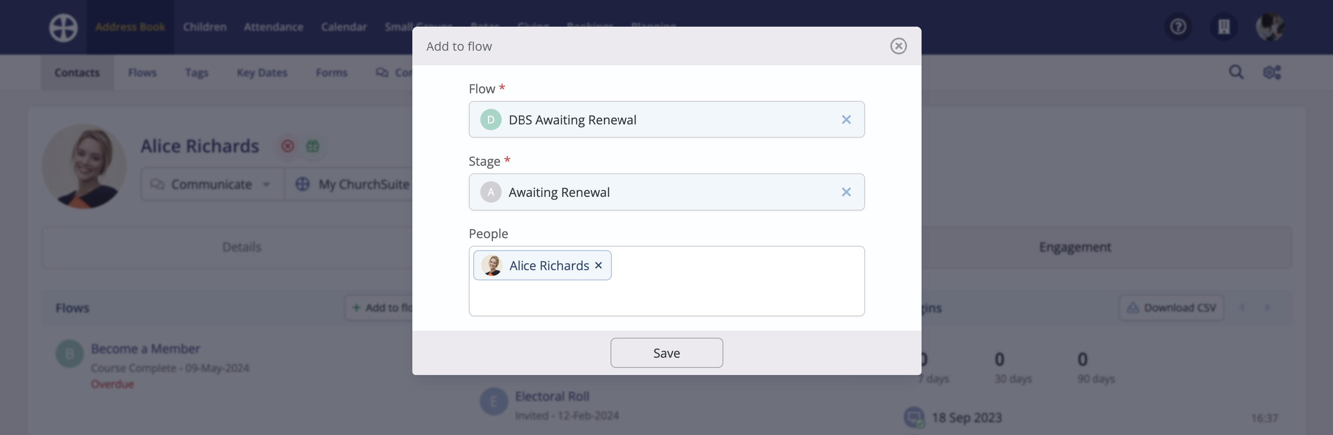Remove Alice Richards from People field
Image resolution: width=1333 pixels, height=435 pixels.
point(598,265)
